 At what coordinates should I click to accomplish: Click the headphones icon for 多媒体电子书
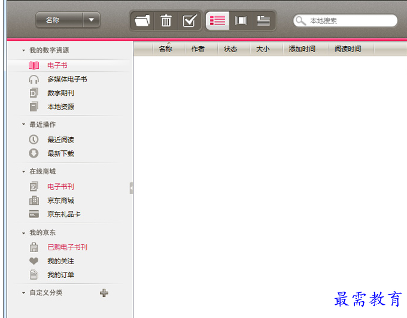point(34,79)
